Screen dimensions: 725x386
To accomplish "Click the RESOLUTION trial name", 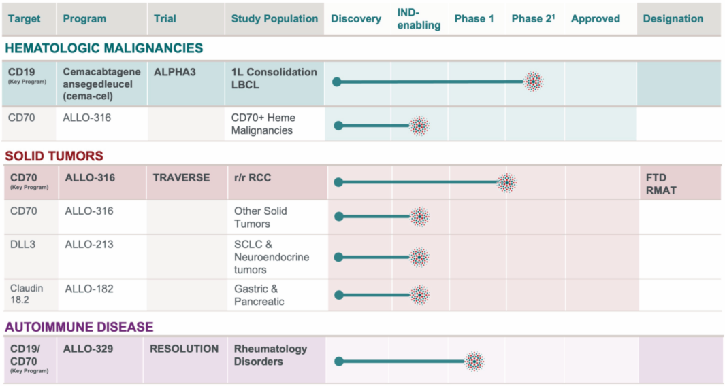I will click(x=184, y=349).
